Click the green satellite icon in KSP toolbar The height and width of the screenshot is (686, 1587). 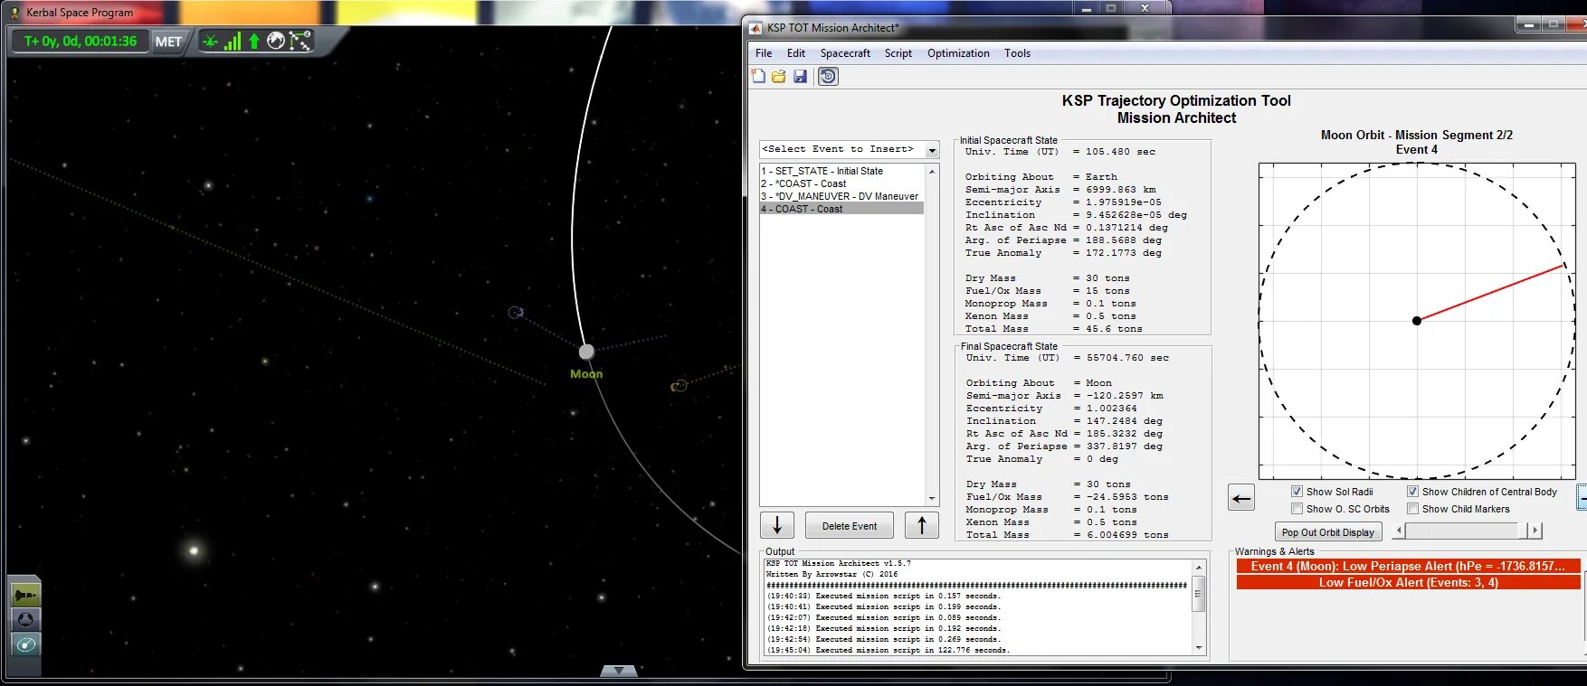(210, 41)
